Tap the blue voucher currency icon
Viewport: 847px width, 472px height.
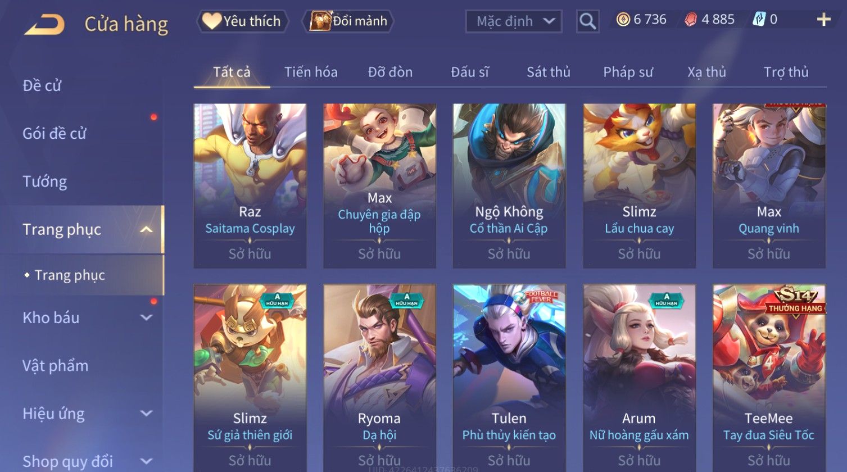(x=759, y=20)
